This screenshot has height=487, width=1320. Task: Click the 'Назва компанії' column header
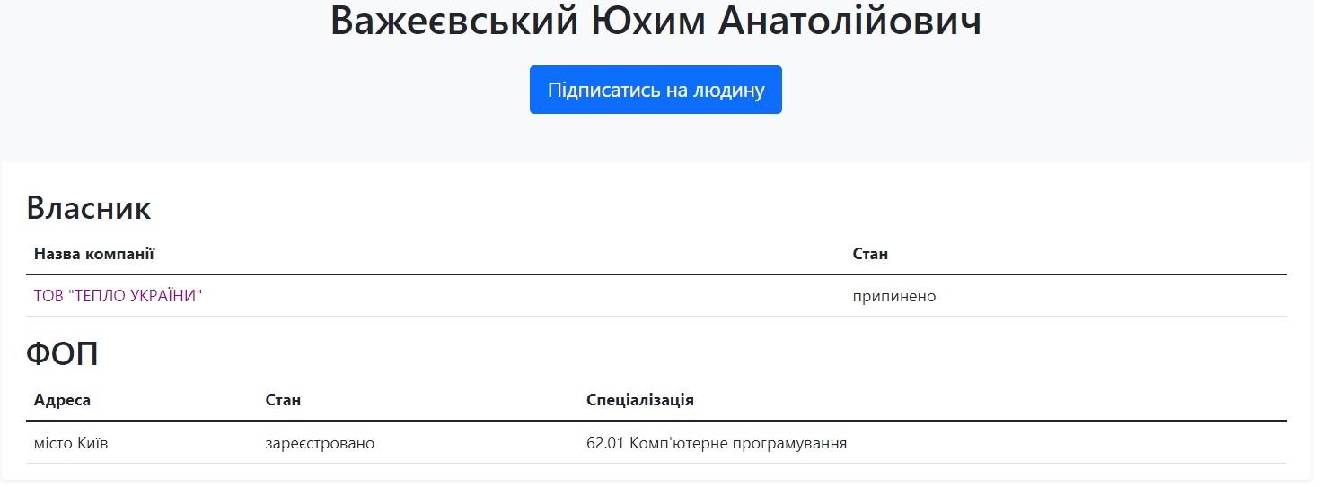[x=94, y=254]
